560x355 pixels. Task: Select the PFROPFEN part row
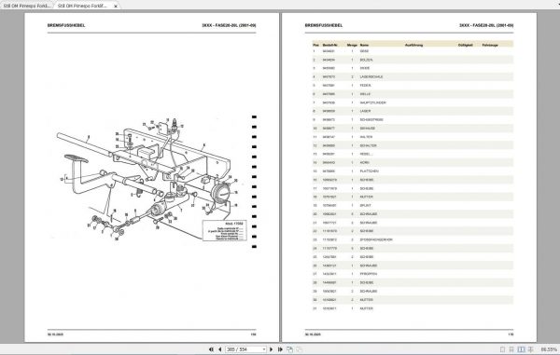point(413,274)
